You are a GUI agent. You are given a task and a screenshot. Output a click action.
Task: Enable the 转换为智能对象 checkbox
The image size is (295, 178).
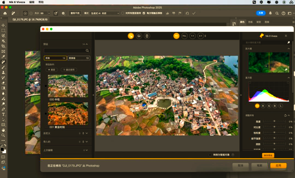[x=210, y=155]
